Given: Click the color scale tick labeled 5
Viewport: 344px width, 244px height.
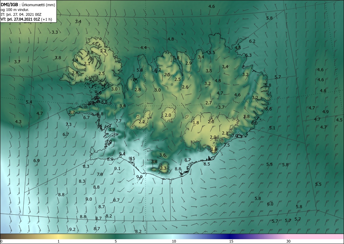Looking at the screenshot, I should point(116,241).
